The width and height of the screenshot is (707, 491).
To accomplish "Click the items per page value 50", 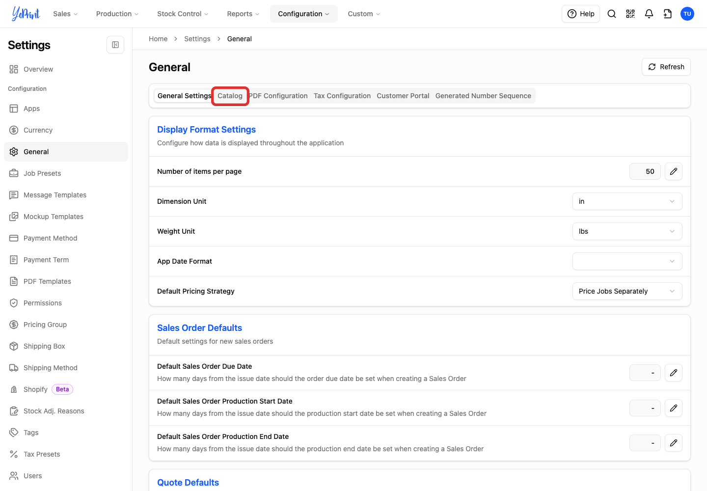I will 645,171.
